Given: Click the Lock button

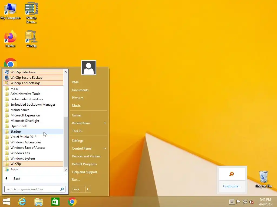Looking at the screenshot, I should [78, 189].
